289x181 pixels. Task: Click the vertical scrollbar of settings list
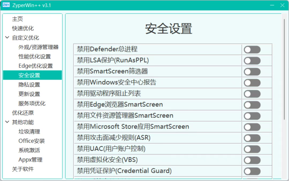(284, 69)
